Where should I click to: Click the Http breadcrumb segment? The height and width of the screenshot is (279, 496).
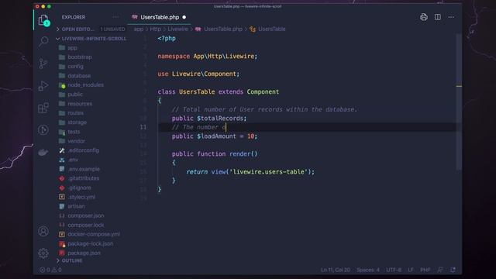[x=155, y=29]
